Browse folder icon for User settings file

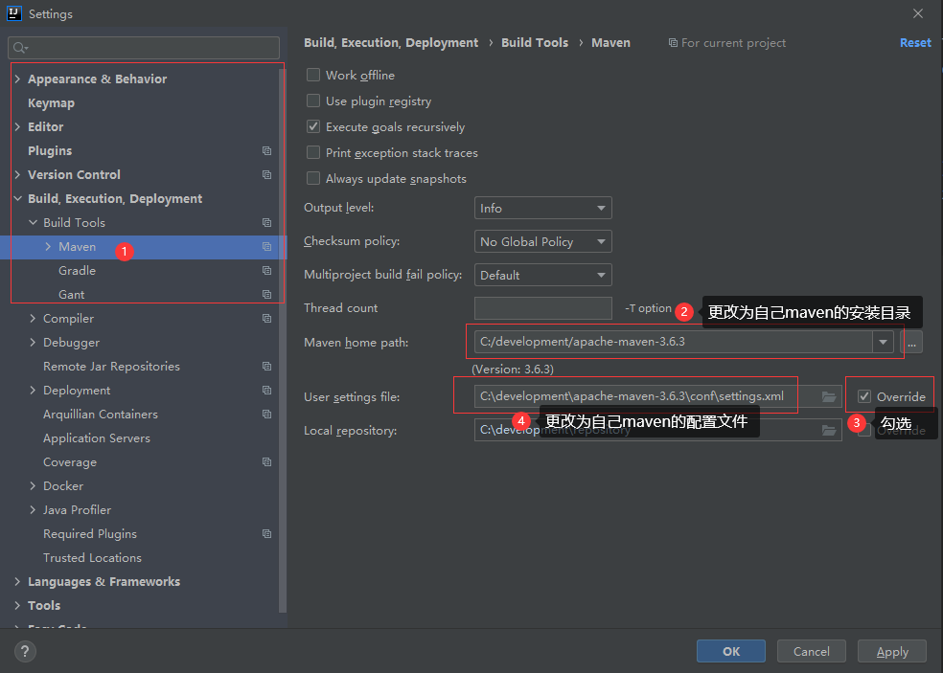(x=829, y=396)
